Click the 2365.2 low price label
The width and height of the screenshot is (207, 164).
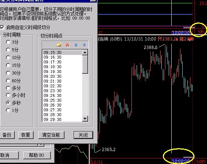109,150
